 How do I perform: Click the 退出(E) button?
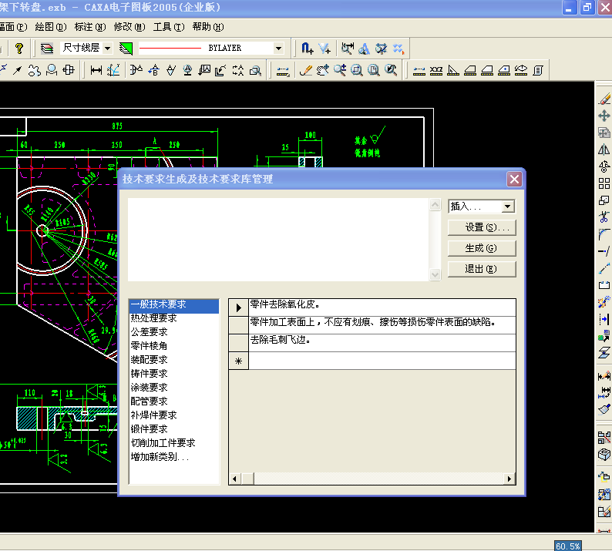pyautogui.click(x=482, y=269)
